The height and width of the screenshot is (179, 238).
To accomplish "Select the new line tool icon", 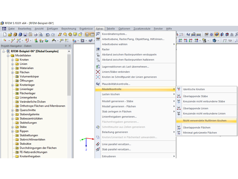I will pos(13,41).
